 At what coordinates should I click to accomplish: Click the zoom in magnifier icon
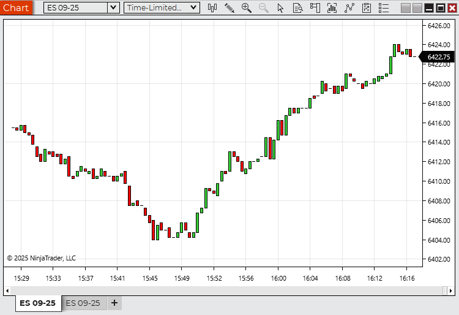click(x=247, y=8)
